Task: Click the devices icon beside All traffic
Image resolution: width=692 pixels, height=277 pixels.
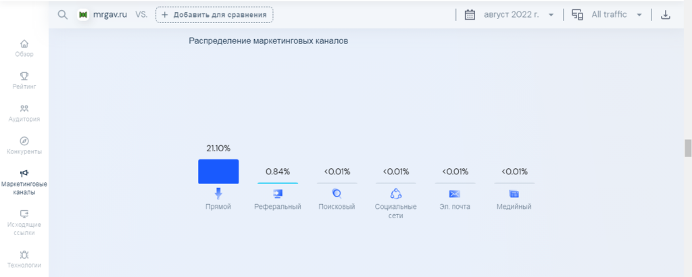Action: (577, 15)
